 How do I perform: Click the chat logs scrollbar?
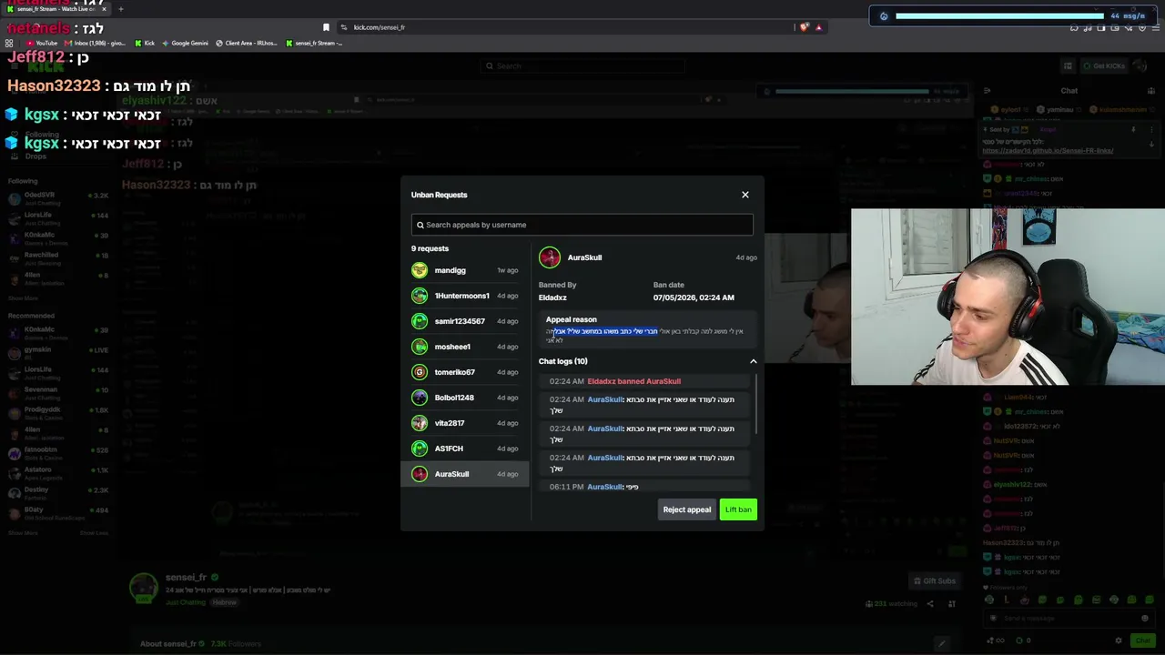pyautogui.click(x=756, y=405)
